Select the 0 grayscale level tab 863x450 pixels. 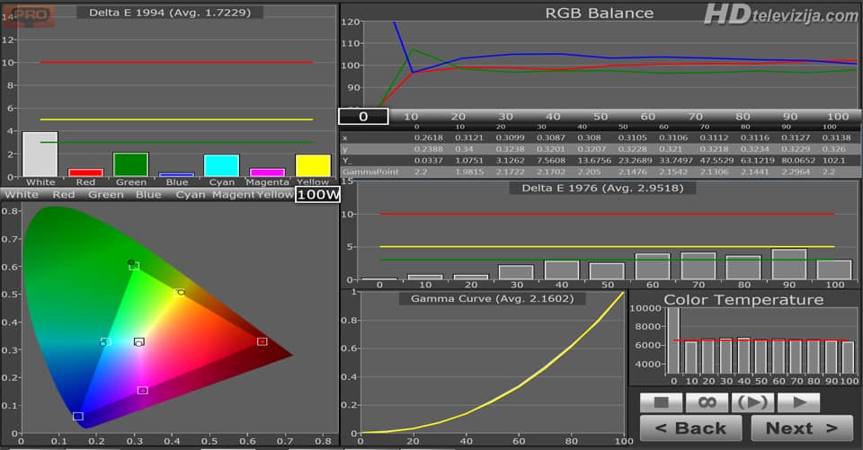click(x=363, y=117)
